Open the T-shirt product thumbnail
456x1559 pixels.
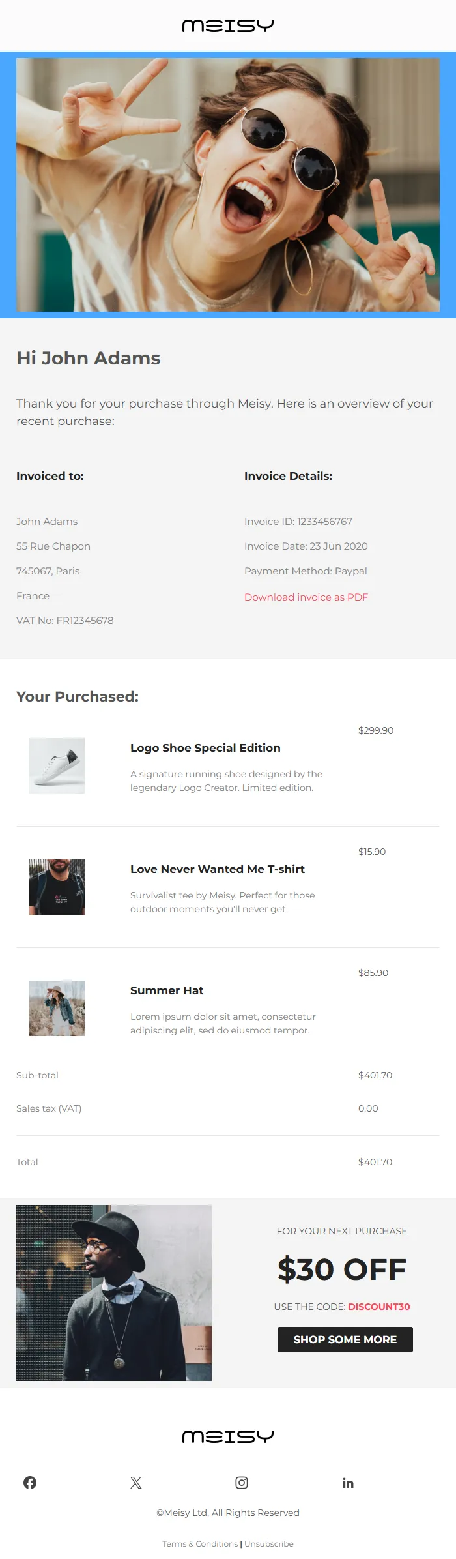tap(57, 887)
